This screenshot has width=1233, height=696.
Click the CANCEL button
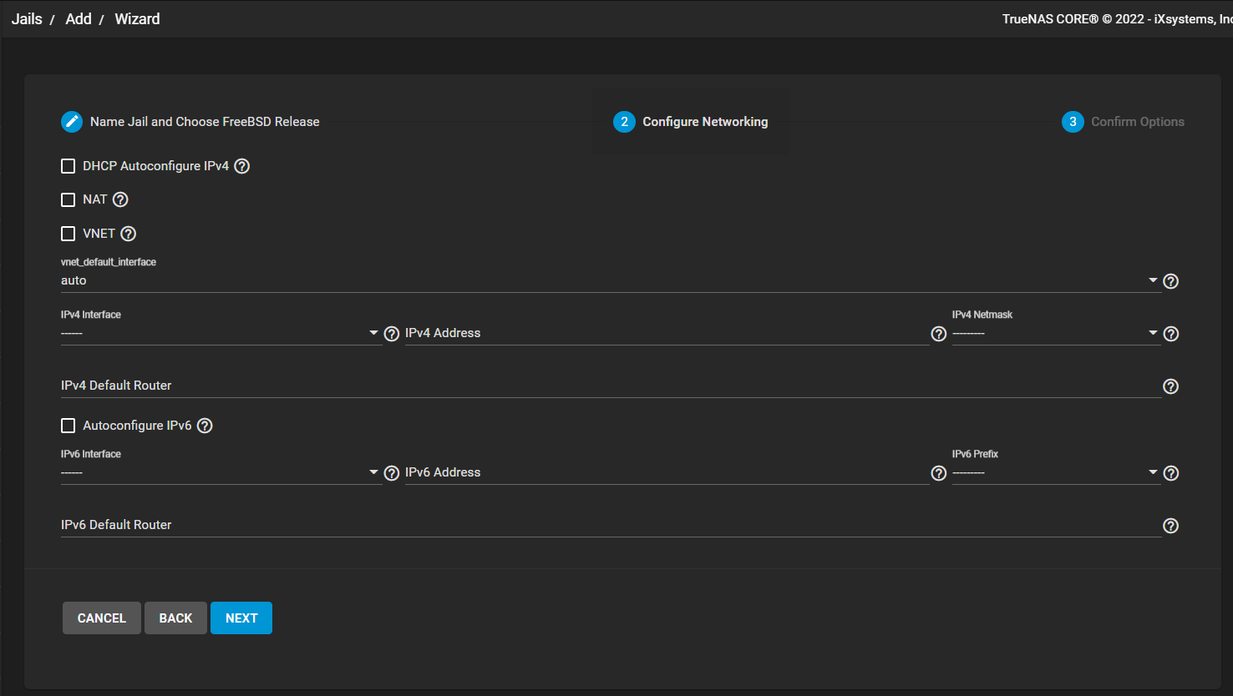tap(102, 618)
